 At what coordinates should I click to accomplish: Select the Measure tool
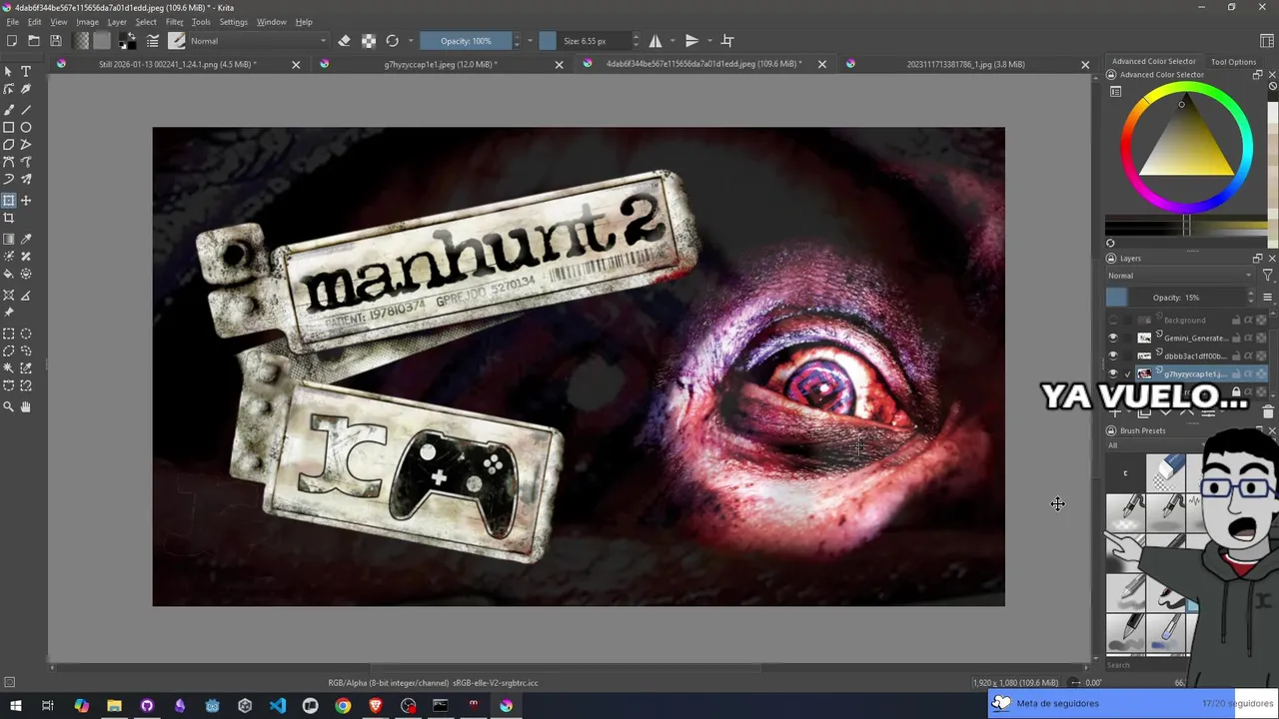click(x=26, y=296)
